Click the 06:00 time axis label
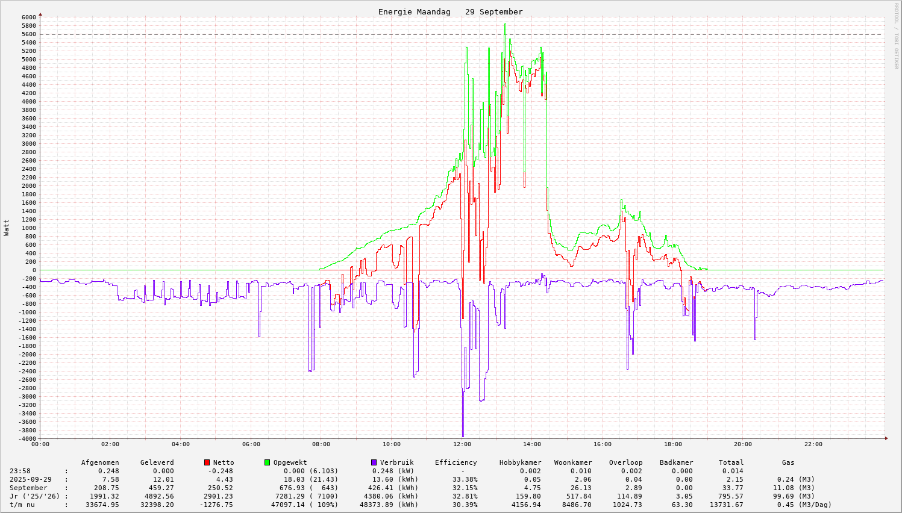The width and height of the screenshot is (902, 513). tap(251, 444)
